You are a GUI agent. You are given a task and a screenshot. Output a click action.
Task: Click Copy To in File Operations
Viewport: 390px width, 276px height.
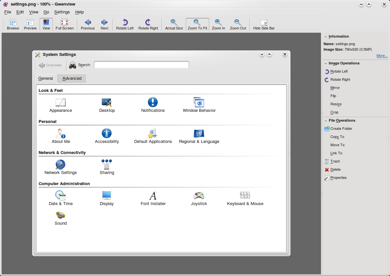337,137
